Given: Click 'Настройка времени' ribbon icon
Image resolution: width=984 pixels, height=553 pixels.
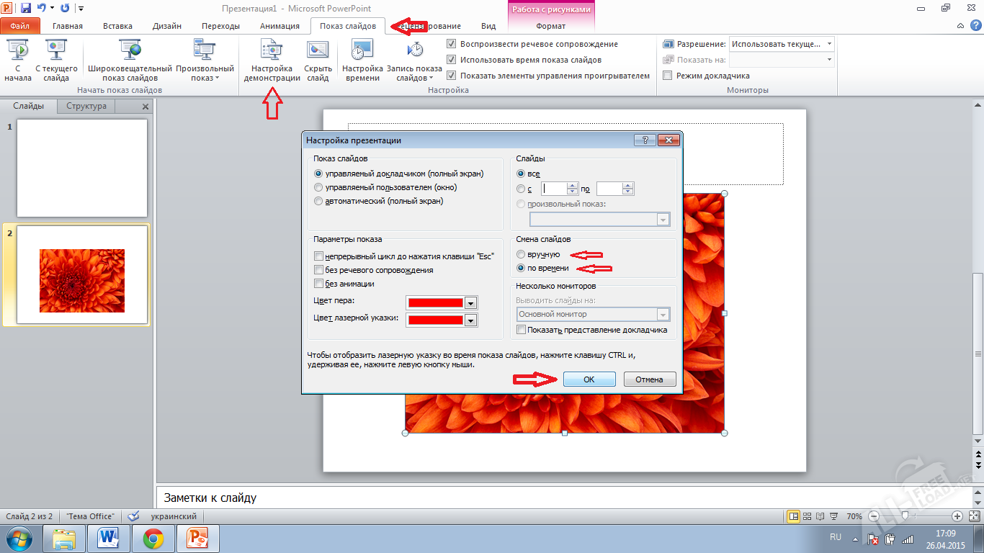Looking at the screenshot, I should tap(362, 50).
